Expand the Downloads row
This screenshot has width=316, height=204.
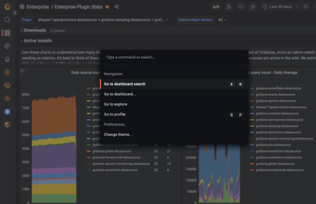click(35, 31)
